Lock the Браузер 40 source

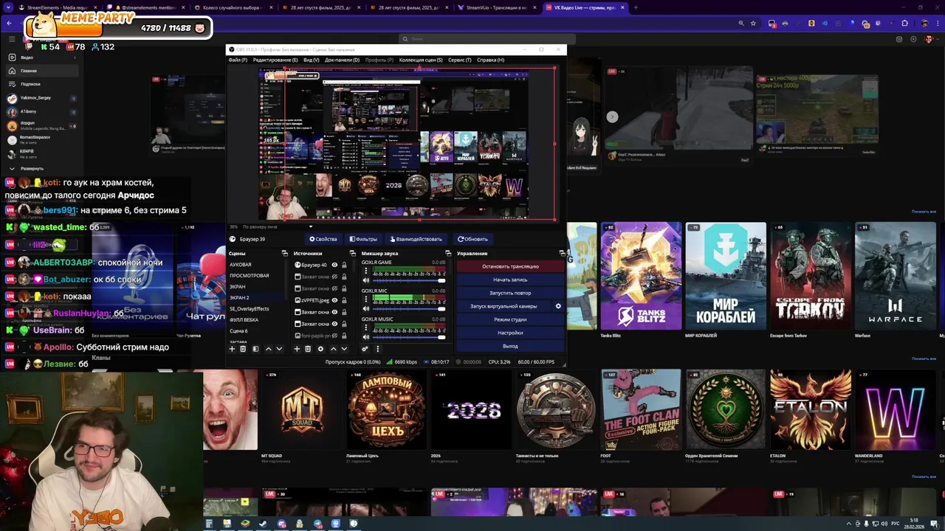coord(344,265)
